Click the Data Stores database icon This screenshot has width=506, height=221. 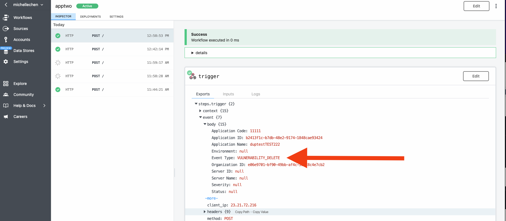pyautogui.click(x=6, y=51)
